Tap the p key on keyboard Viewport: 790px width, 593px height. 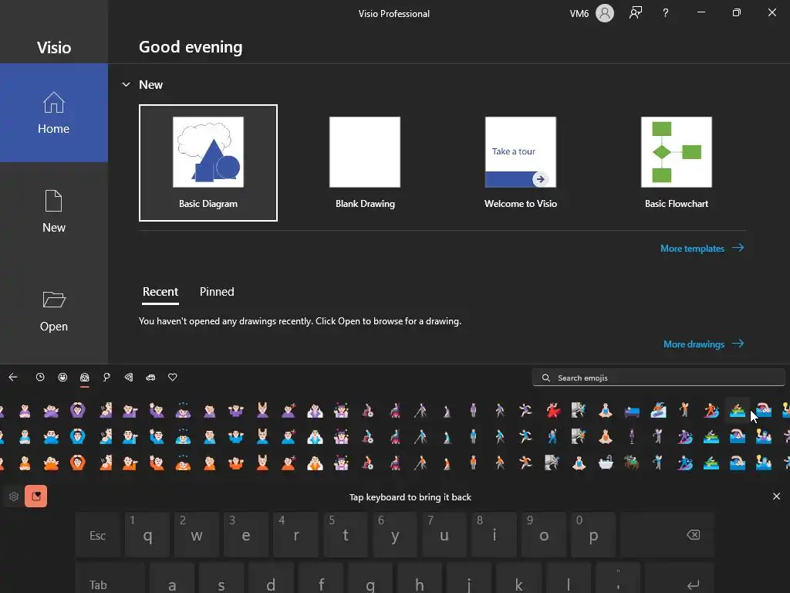tap(593, 534)
